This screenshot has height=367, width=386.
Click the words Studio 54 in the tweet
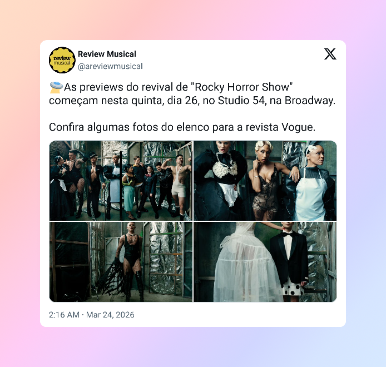[x=241, y=101]
